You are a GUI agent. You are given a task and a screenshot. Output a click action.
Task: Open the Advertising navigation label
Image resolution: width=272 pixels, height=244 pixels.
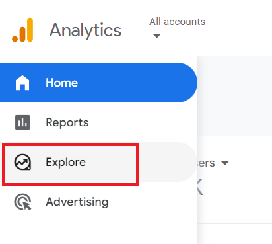(x=77, y=202)
